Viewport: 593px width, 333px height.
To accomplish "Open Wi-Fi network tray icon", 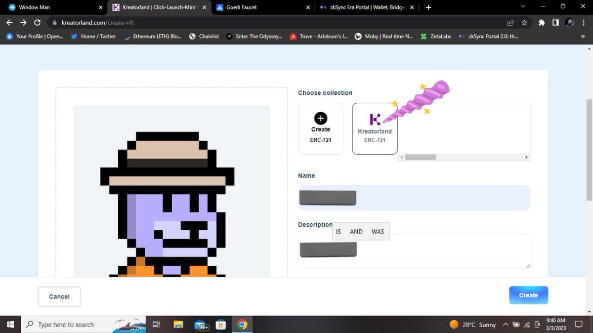I will [x=527, y=325].
